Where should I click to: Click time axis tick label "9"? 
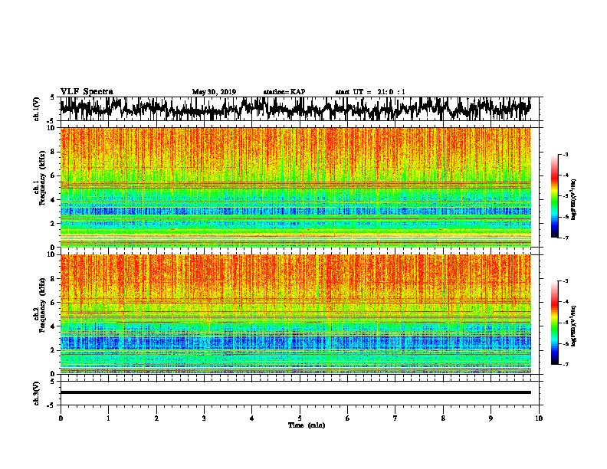pyautogui.click(x=491, y=418)
